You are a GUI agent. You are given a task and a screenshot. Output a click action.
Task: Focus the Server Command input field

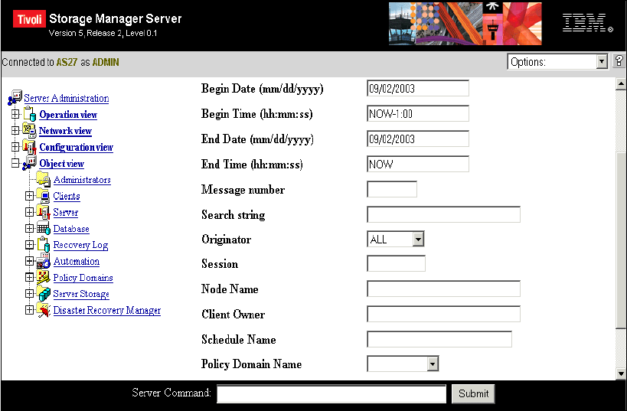tap(331, 394)
